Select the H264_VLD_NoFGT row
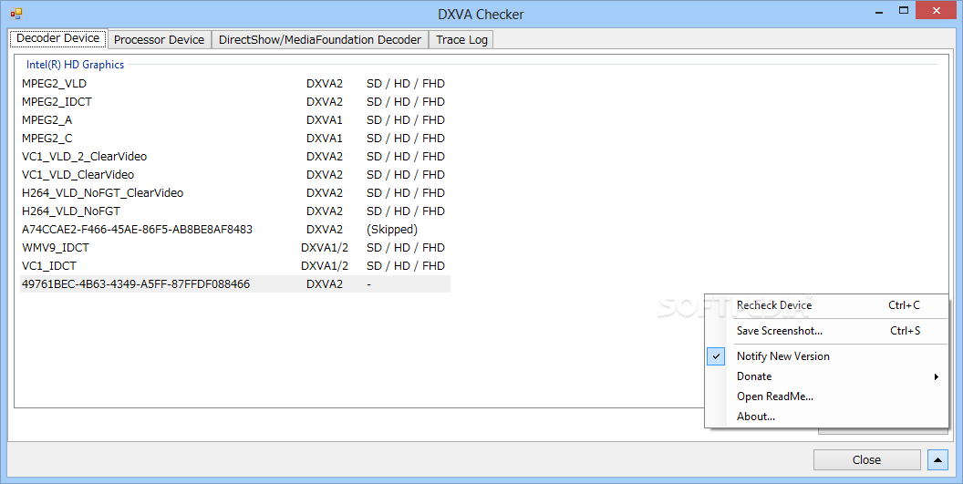Viewport: 963px width, 484px height. [235, 211]
